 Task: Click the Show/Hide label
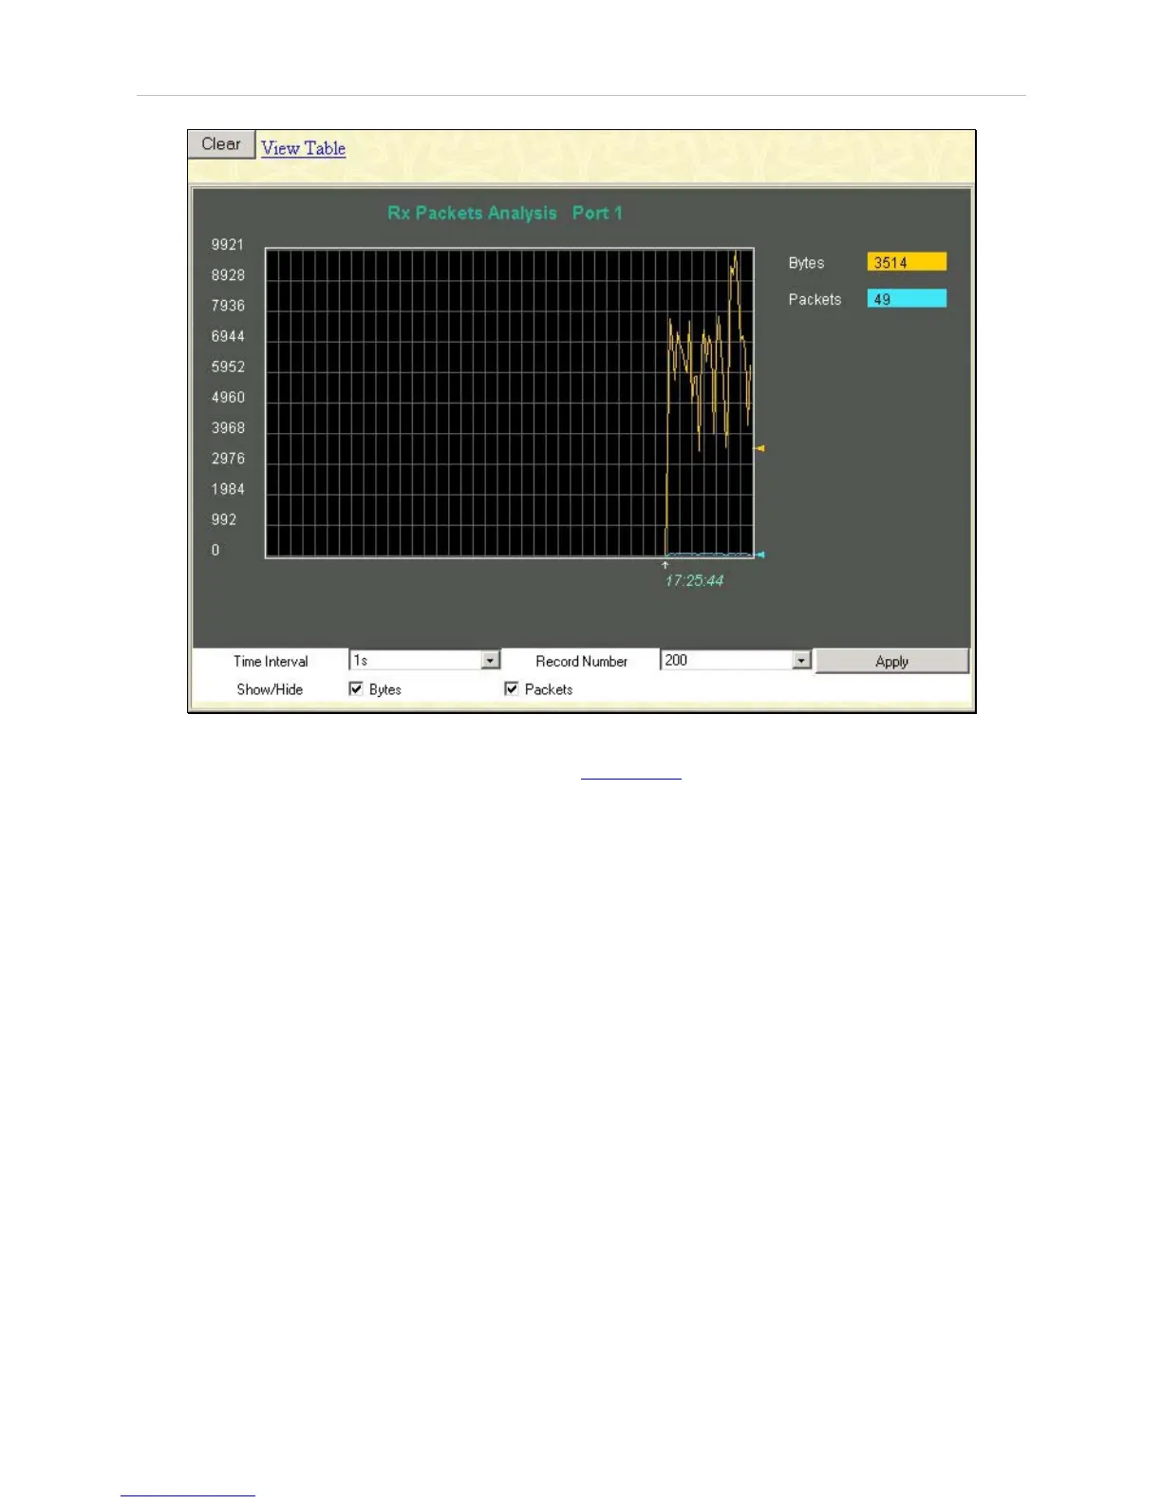pyautogui.click(x=270, y=689)
